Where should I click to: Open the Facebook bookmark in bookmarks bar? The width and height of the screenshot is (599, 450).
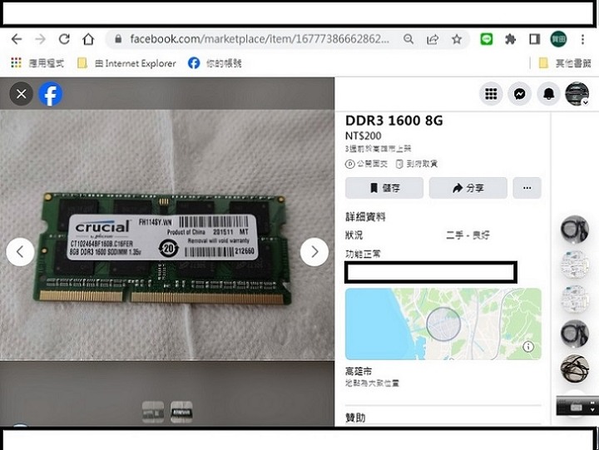tap(215, 63)
